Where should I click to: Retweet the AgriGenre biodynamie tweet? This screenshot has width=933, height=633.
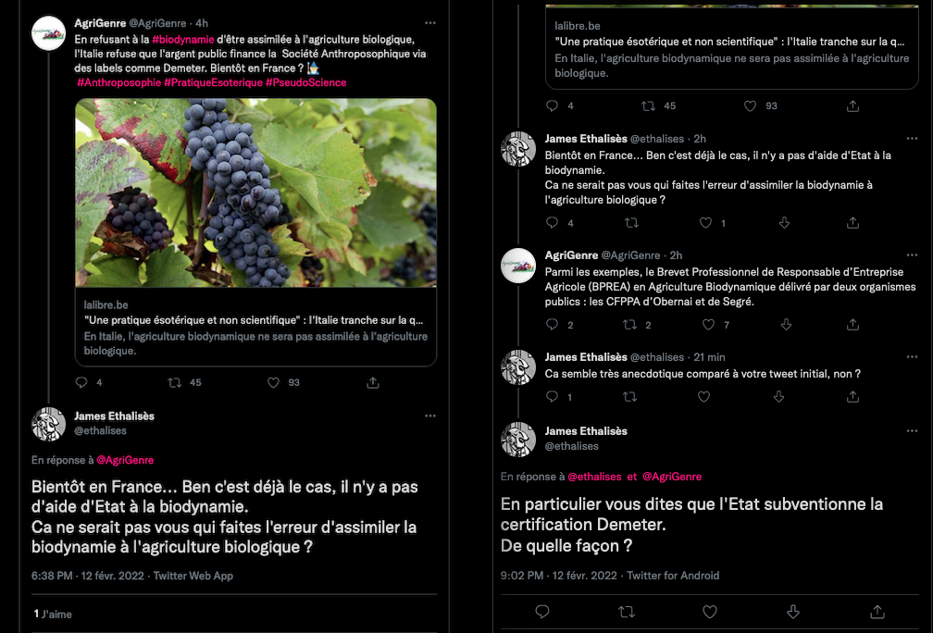(x=173, y=382)
